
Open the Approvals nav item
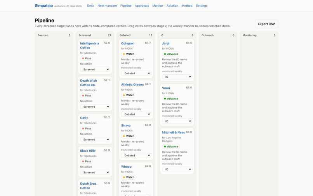[x=142, y=6]
